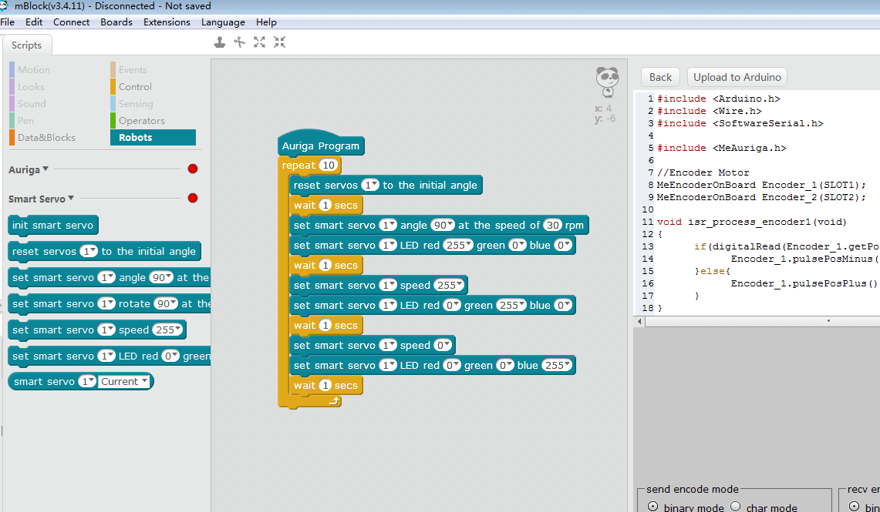Open the Edit menu
The image size is (880, 512).
pos(34,22)
